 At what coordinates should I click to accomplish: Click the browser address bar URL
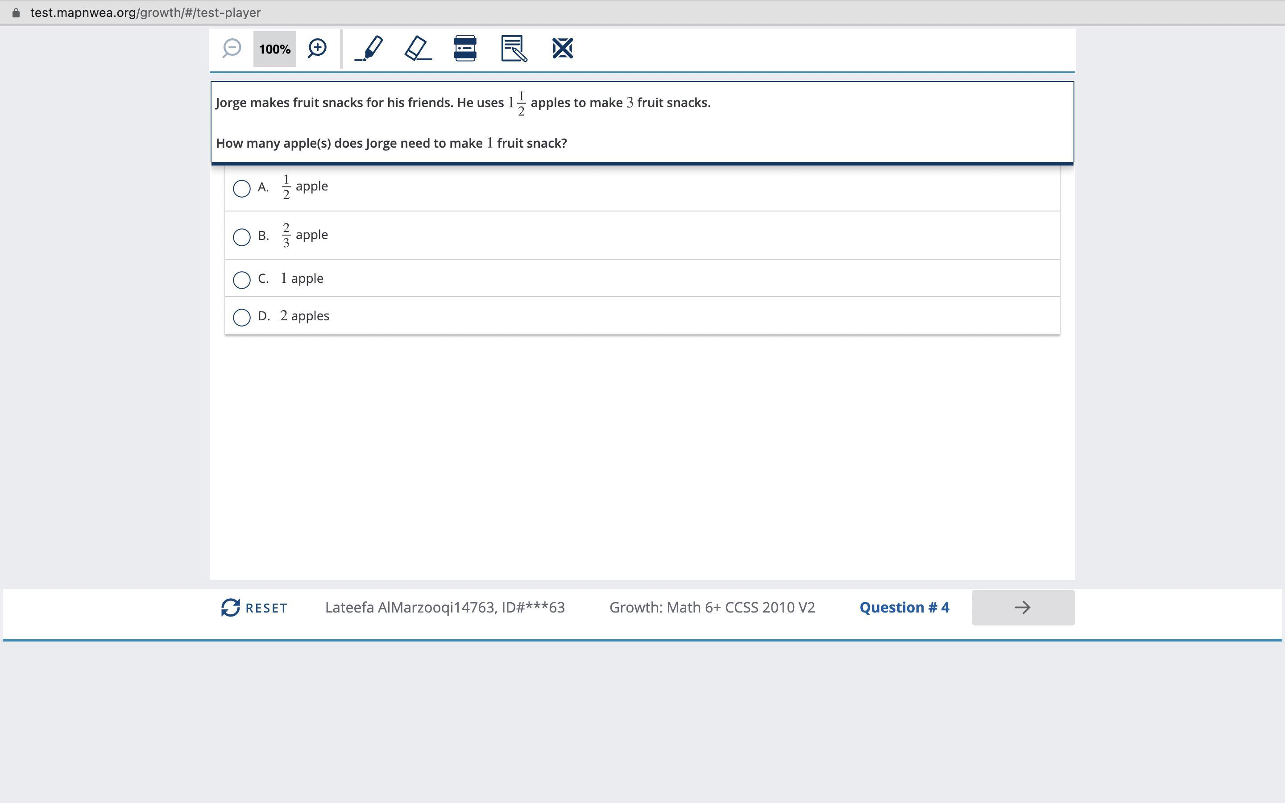[145, 12]
